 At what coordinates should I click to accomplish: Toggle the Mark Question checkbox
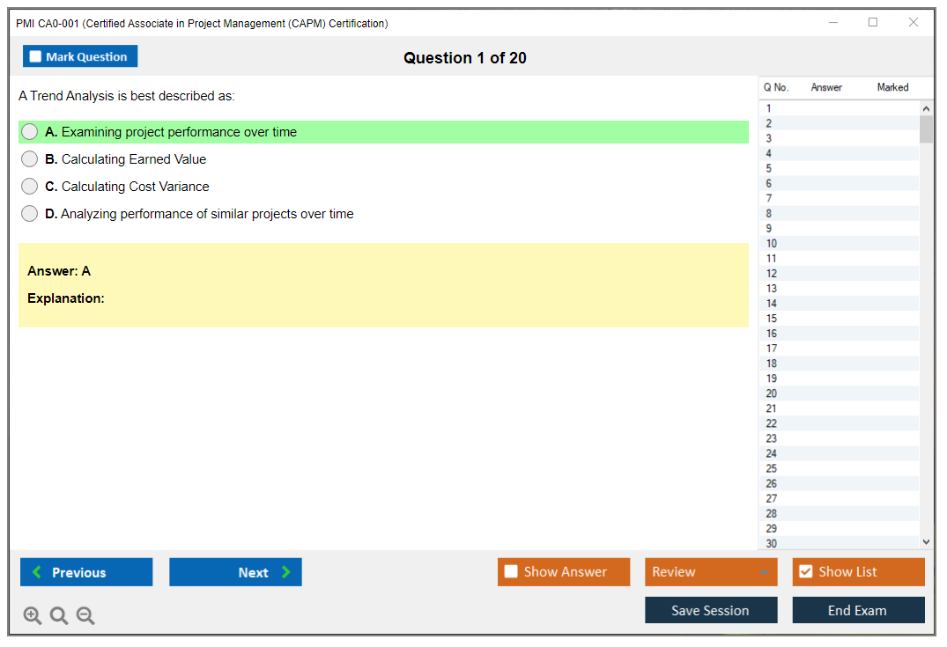pyautogui.click(x=35, y=56)
